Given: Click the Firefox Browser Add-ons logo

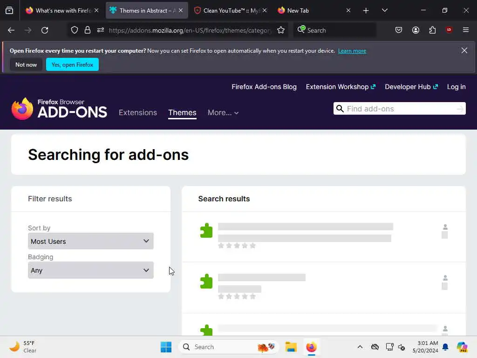Looking at the screenshot, I should click(x=59, y=109).
